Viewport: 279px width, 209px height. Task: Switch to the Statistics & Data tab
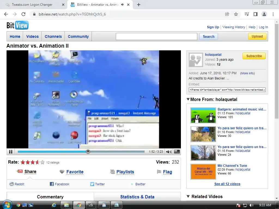137,197
